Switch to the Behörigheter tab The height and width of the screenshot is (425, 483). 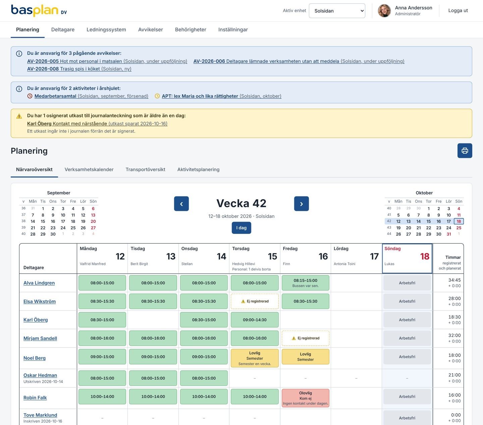191,30
